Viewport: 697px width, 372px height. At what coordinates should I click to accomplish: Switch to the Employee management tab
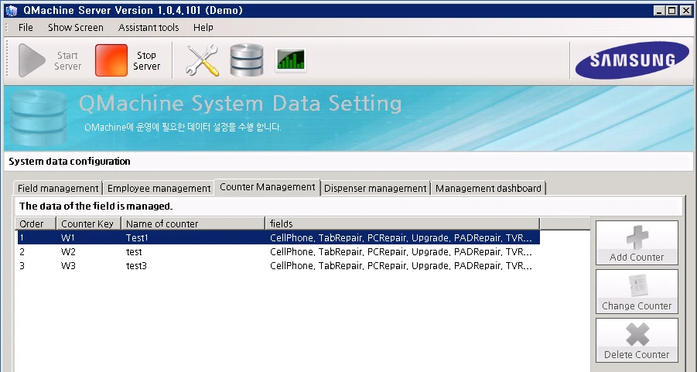pos(159,188)
